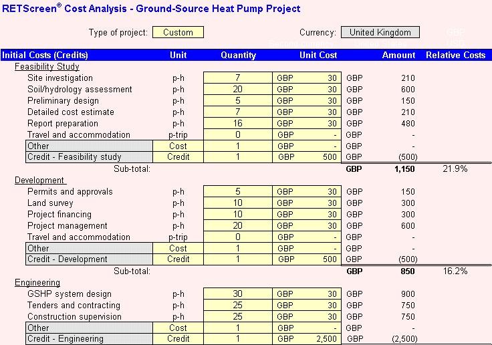Click the Soil/hydrology assessment quantity field

pos(237,90)
